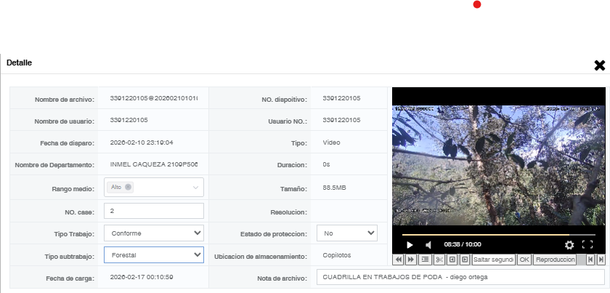Click the Nota de archivo text field
This screenshot has width=610, height=293.
(460, 278)
